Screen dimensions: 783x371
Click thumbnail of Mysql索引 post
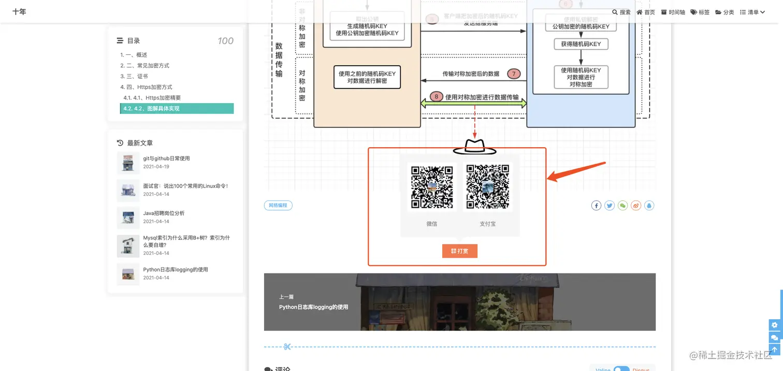128,246
